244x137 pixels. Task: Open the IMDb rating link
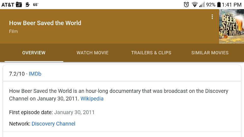point(35,74)
